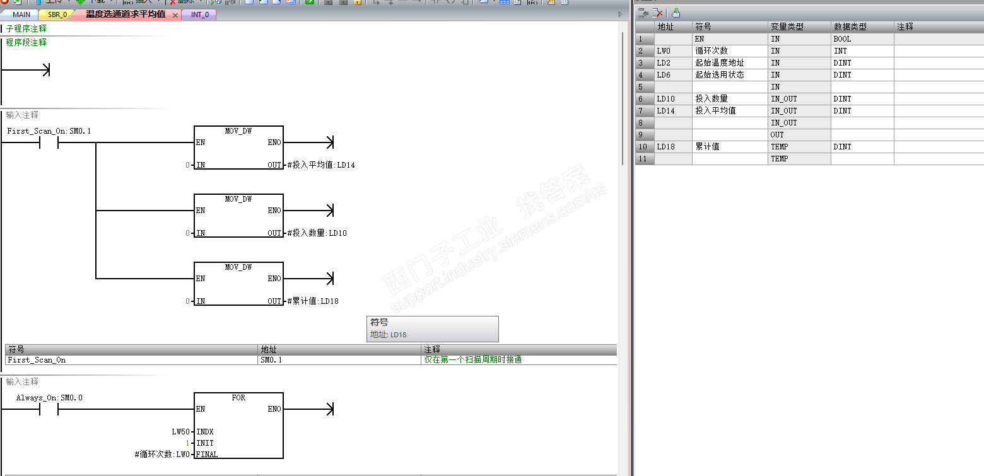Screen dimensions: 984x476
Task: Click the EN symbol cell in variable table
Action: pos(730,39)
